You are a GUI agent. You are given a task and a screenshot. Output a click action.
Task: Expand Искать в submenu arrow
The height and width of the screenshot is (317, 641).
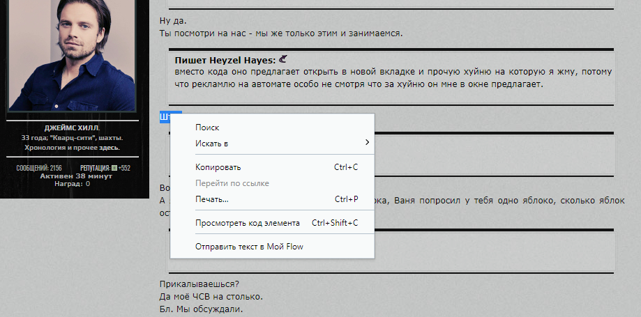pos(367,143)
